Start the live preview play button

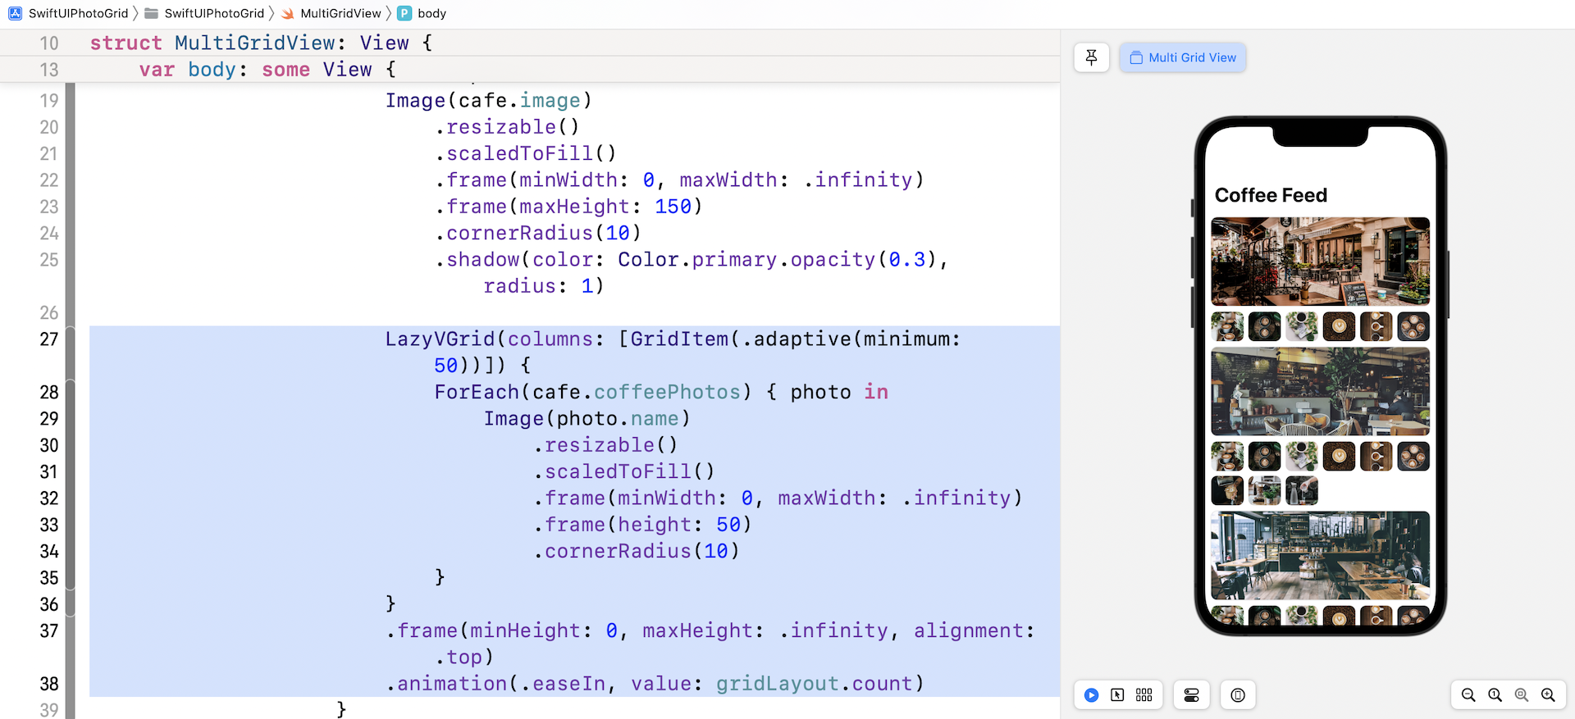[1091, 695]
